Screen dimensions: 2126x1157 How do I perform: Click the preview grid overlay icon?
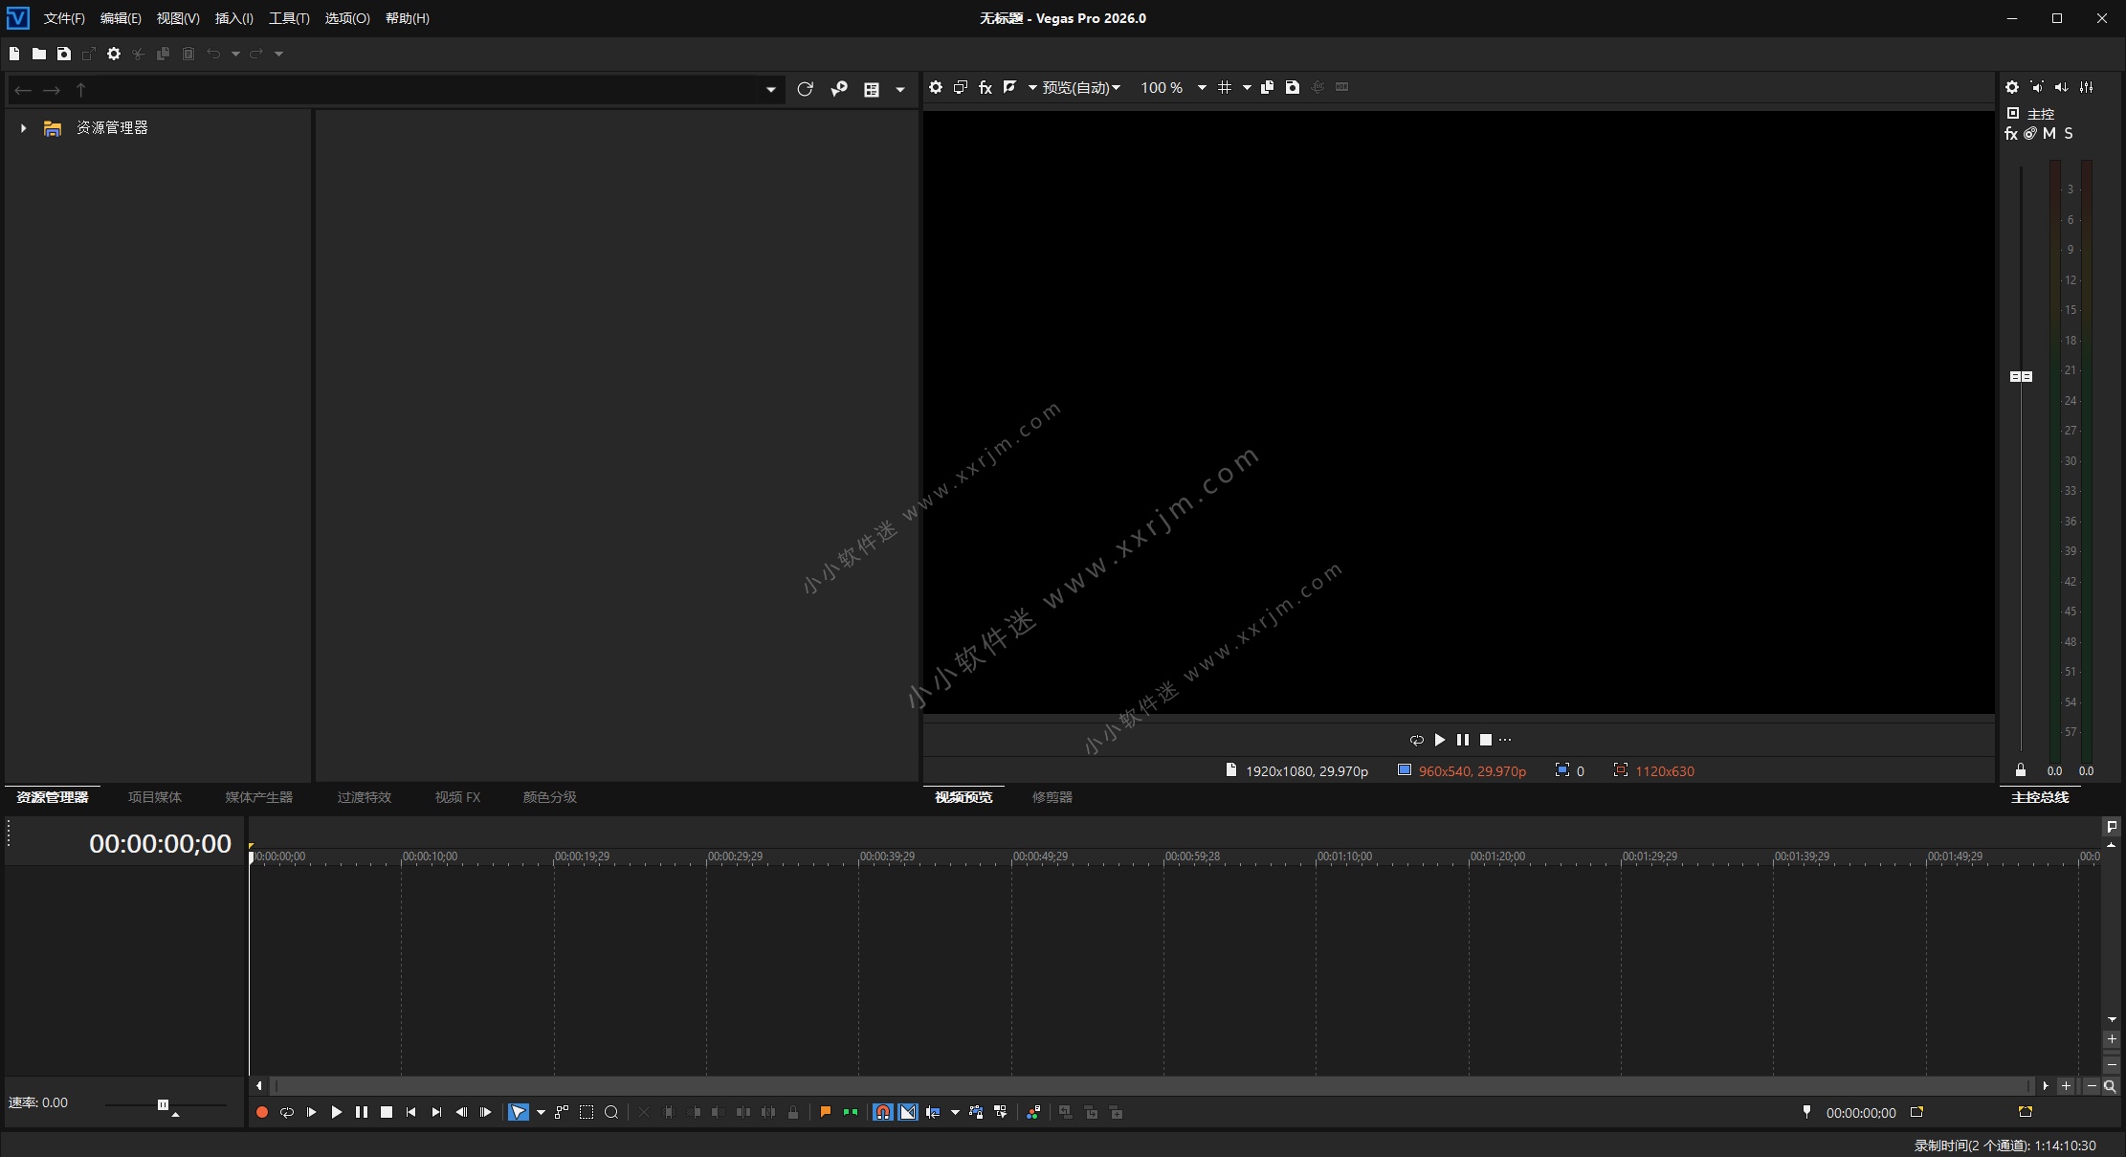pyautogui.click(x=1225, y=87)
